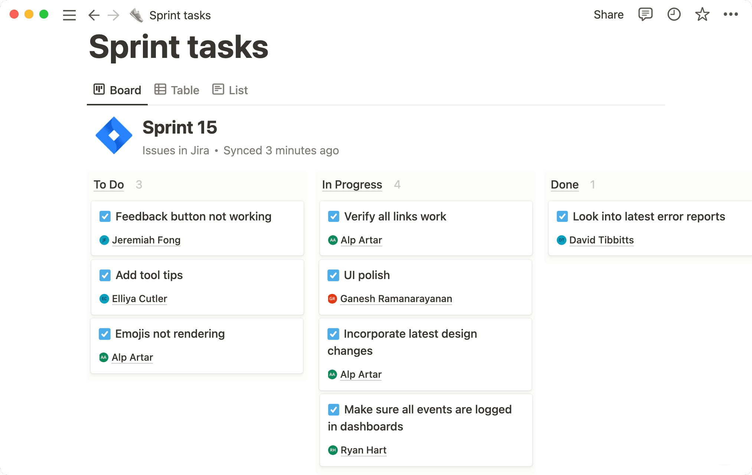
Task: Switch to the Table view tab
Action: pos(177,90)
